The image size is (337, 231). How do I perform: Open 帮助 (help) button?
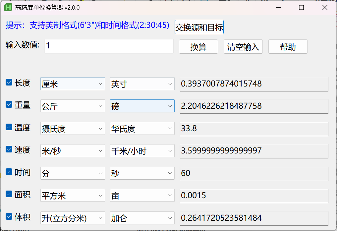[x=288, y=47]
